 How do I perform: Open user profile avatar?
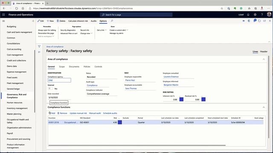click(269, 14)
